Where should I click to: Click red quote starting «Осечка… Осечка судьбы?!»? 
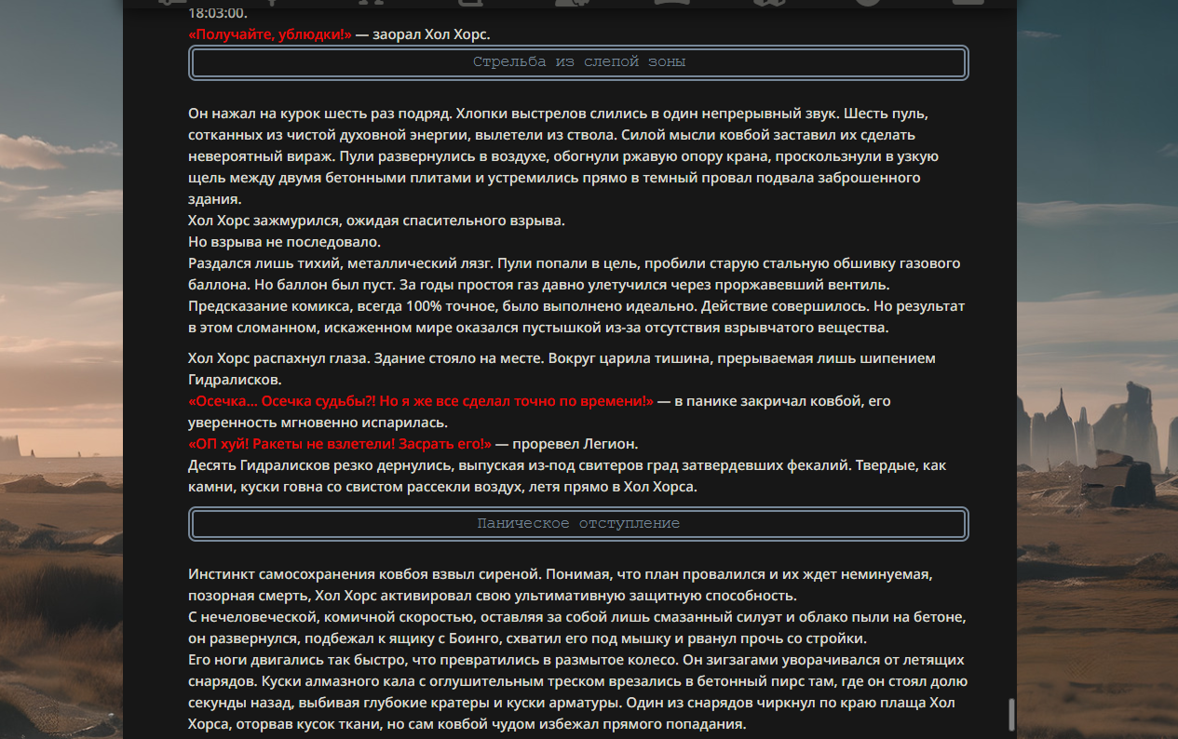coord(421,401)
